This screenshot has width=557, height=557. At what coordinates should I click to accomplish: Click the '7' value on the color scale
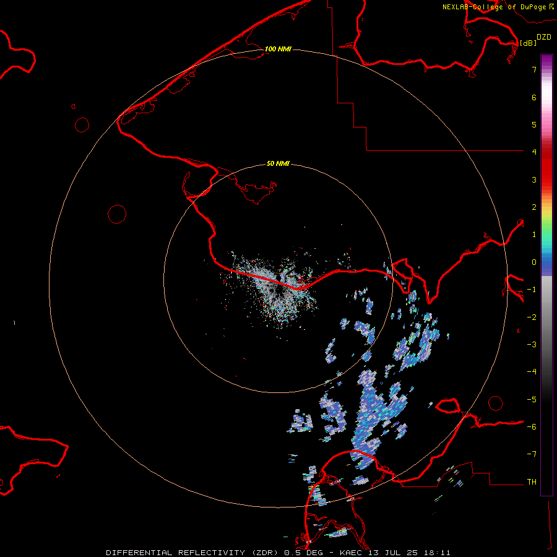pos(534,69)
